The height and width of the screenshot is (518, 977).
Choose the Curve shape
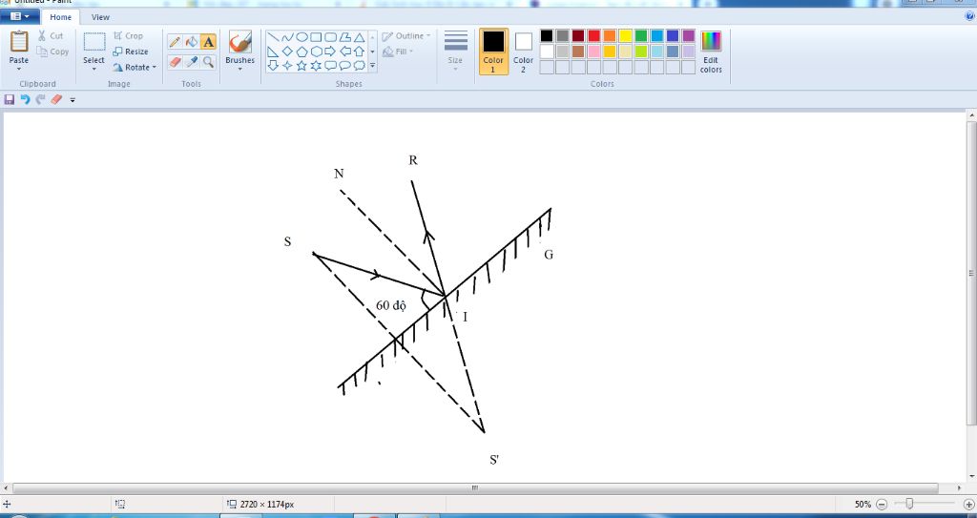[287, 37]
